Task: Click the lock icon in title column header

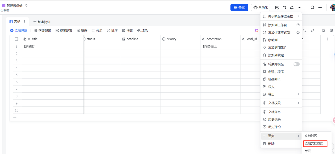Action: click(x=25, y=39)
